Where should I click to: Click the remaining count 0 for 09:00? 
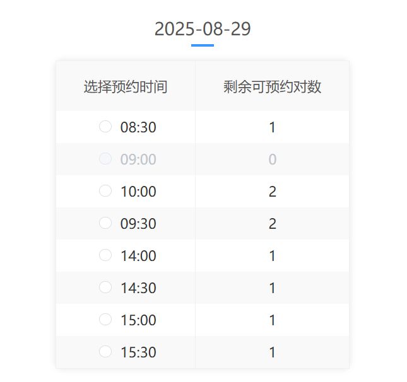tap(273, 159)
